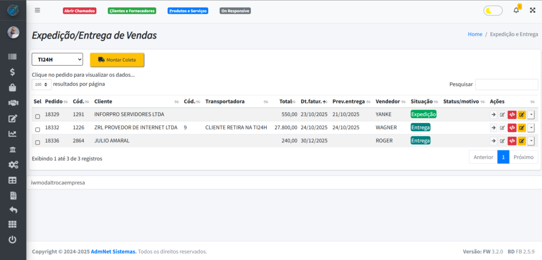Expand actions dropdown caret for order 18329

[531, 114]
